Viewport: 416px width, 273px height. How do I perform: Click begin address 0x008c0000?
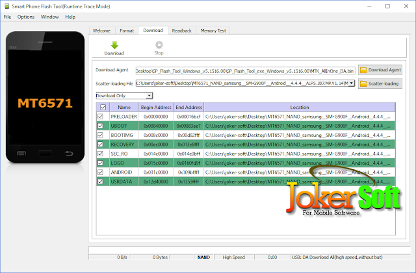156,135
